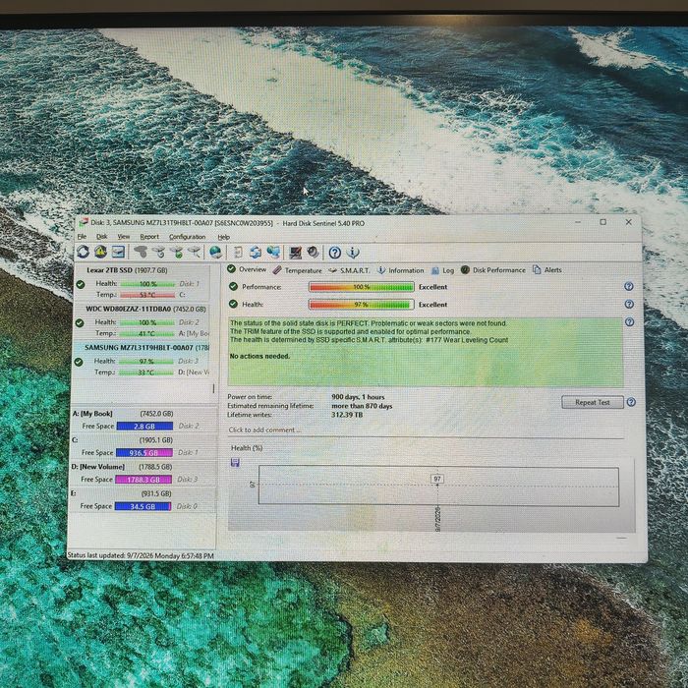688x688 pixels.
Task: Switch to the Disk Performance tab
Action: pos(492,270)
